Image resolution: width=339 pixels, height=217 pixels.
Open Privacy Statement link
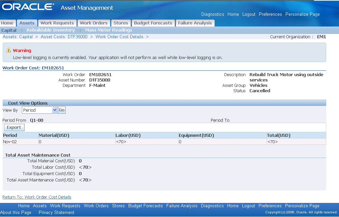coord(57,213)
